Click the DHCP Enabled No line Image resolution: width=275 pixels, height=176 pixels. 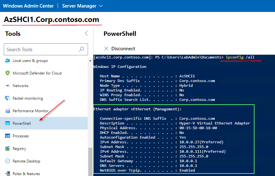tap(142, 133)
